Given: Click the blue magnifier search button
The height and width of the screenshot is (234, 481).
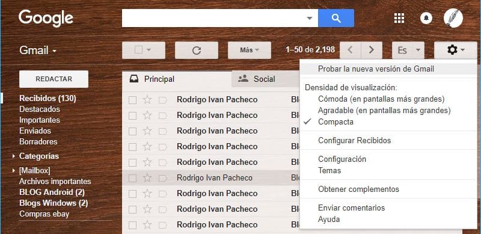Looking at the screenshot, I should point(336,18).
